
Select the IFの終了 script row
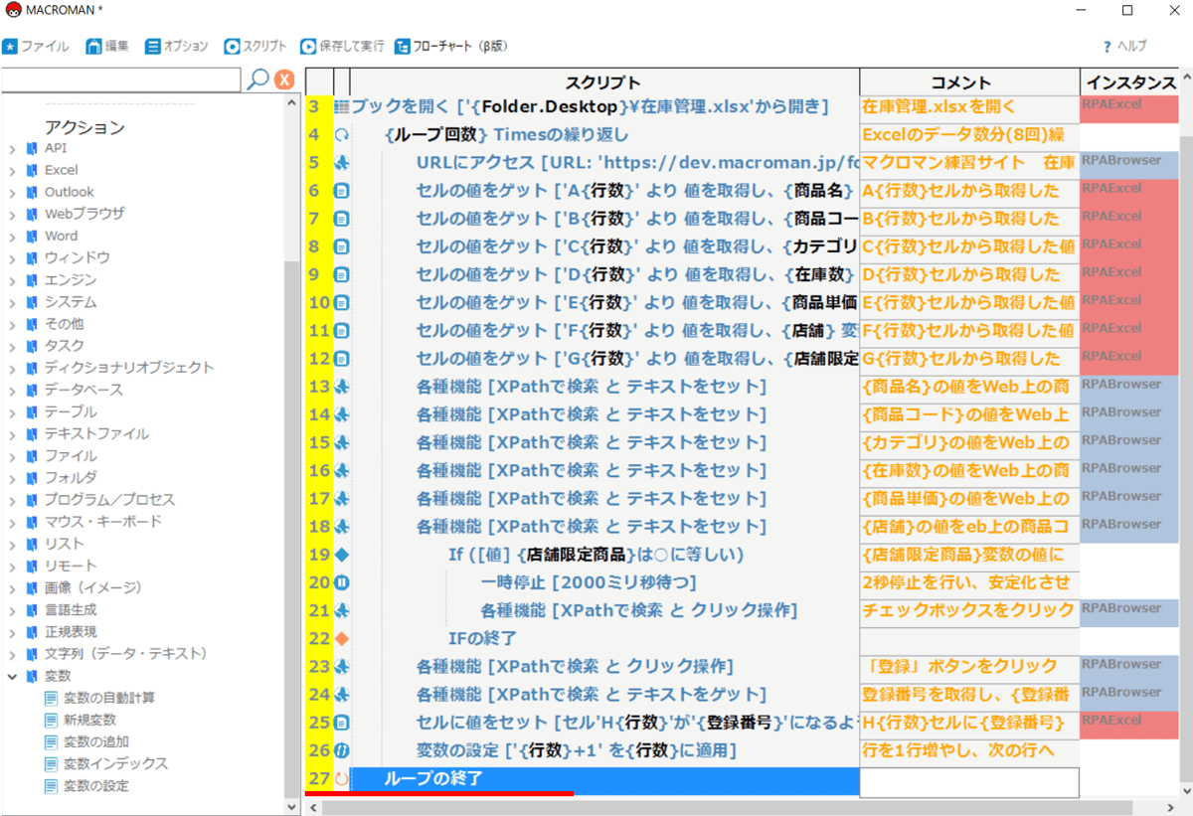click(x=605, y=638)
